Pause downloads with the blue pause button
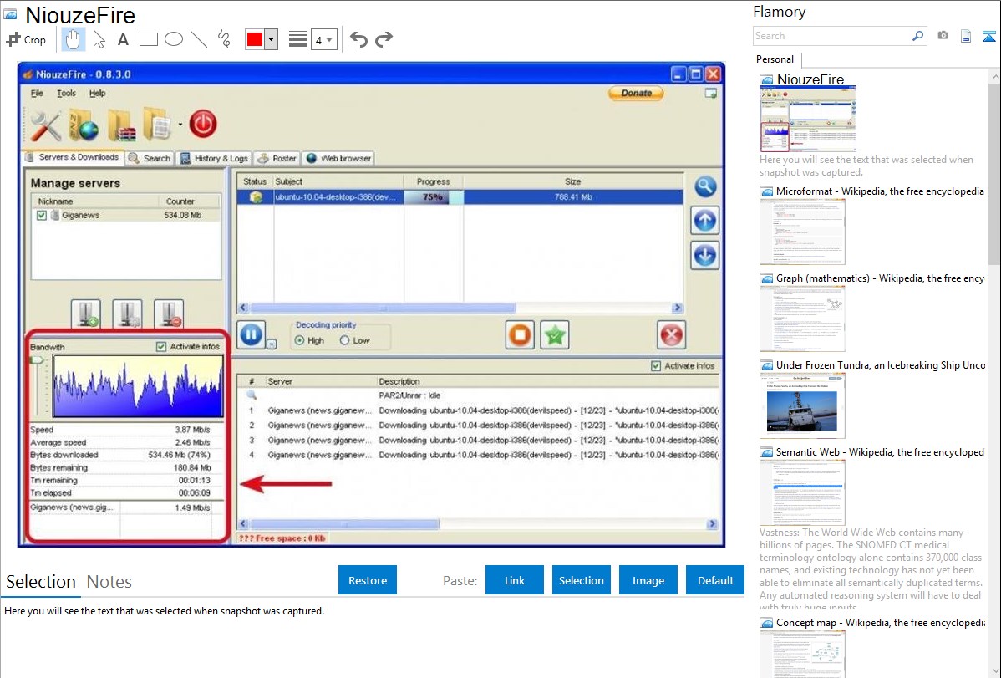The height and width of the screenshot is (678, 1001). pyautogui.click(x=252, y=335)
